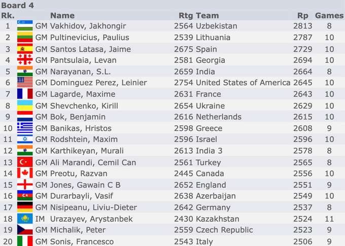Click the Turkey flag icon

coord(25,162)
